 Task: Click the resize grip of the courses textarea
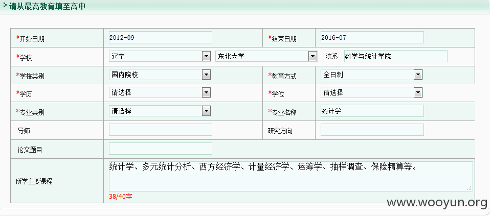point(469,188)
